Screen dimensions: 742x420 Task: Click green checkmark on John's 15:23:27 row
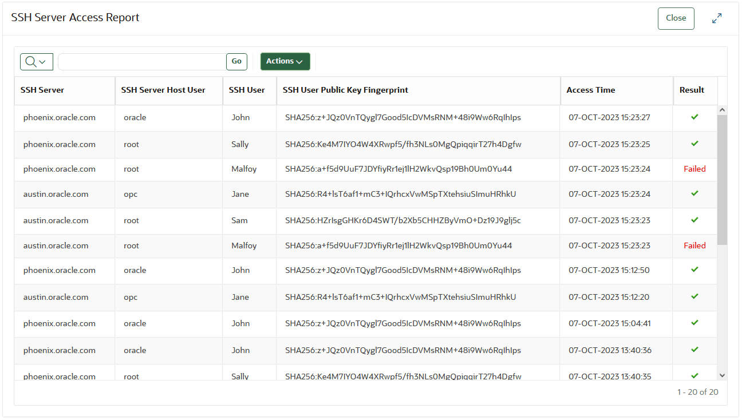pyautogui.click(x=694, y=117)
